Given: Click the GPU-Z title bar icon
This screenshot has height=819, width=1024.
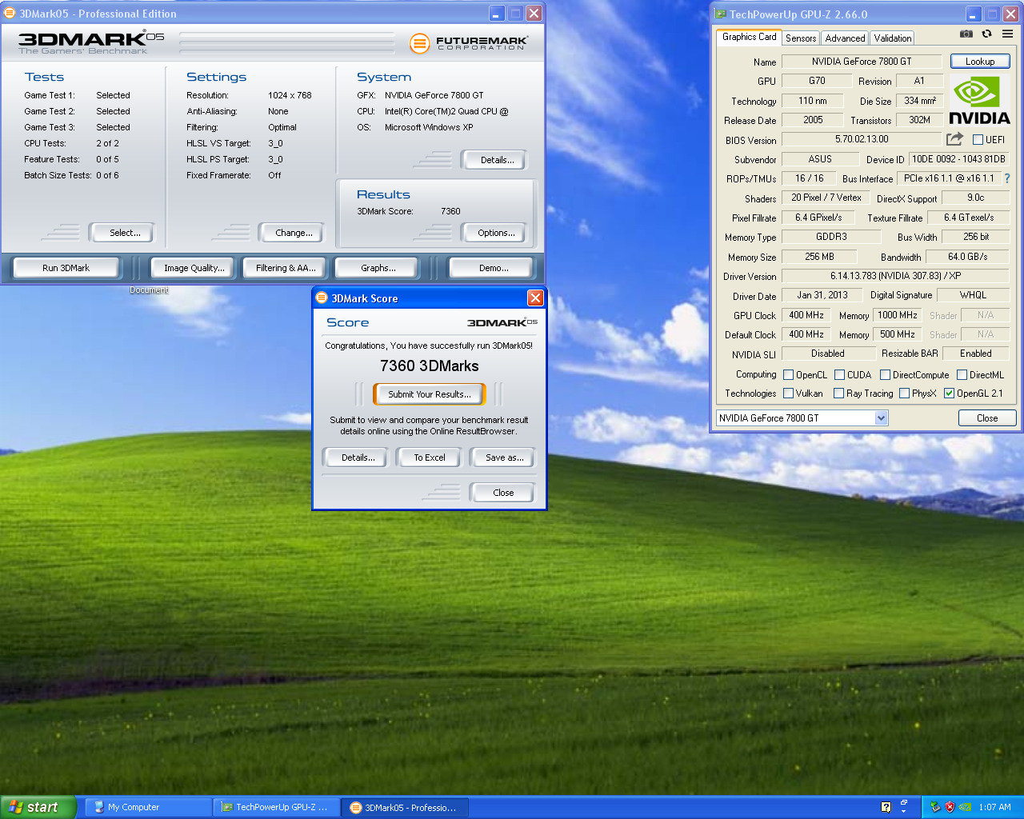Looking at the screenshot, I should click(x=720, y=14).
